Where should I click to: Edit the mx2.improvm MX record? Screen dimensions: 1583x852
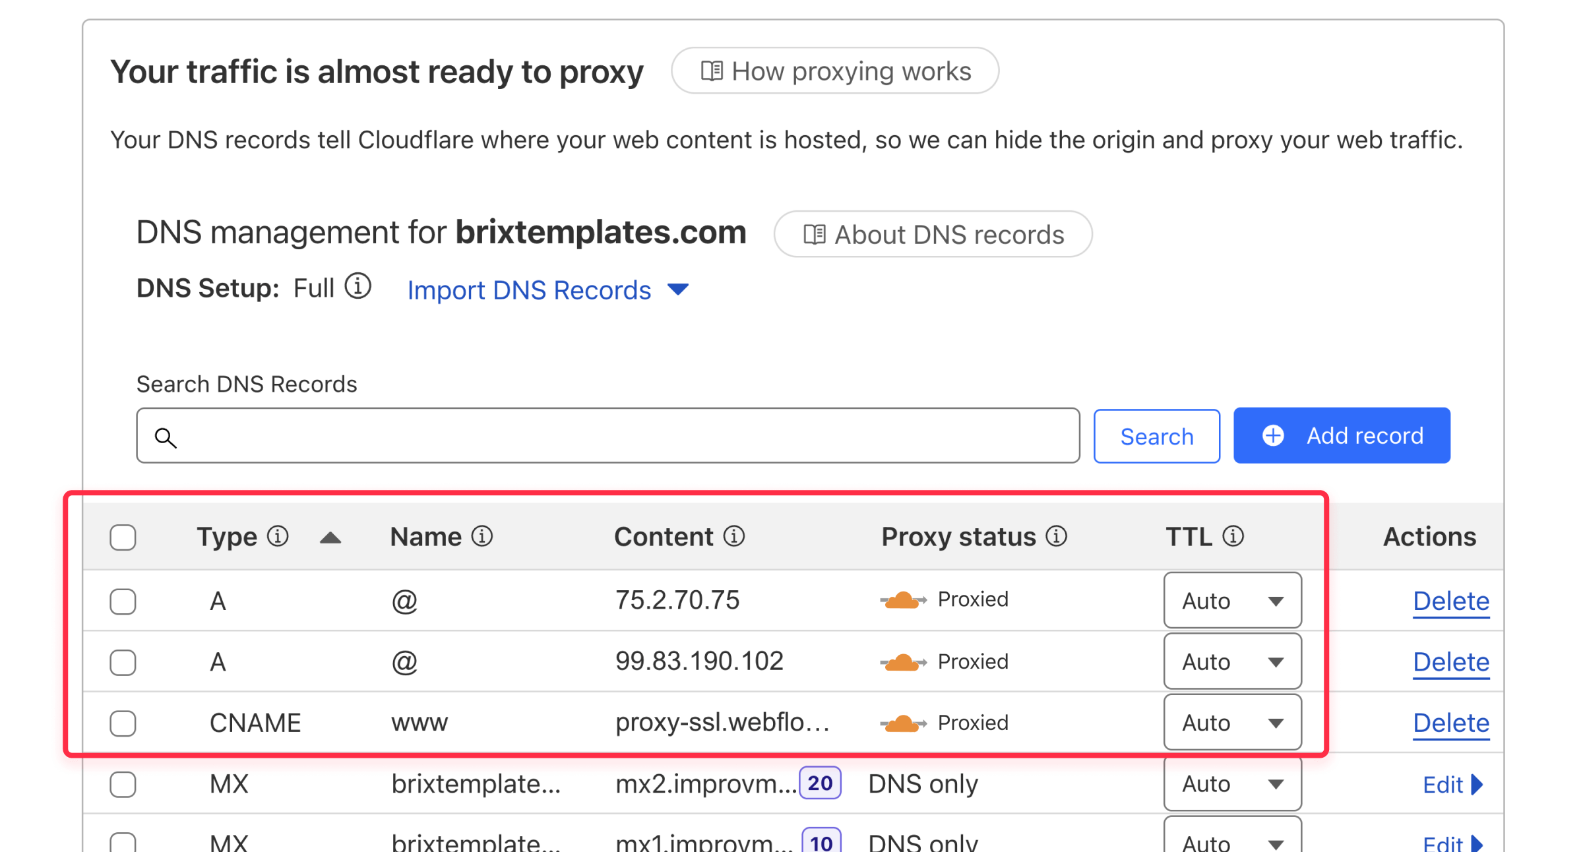click(x=1453, y=784)
